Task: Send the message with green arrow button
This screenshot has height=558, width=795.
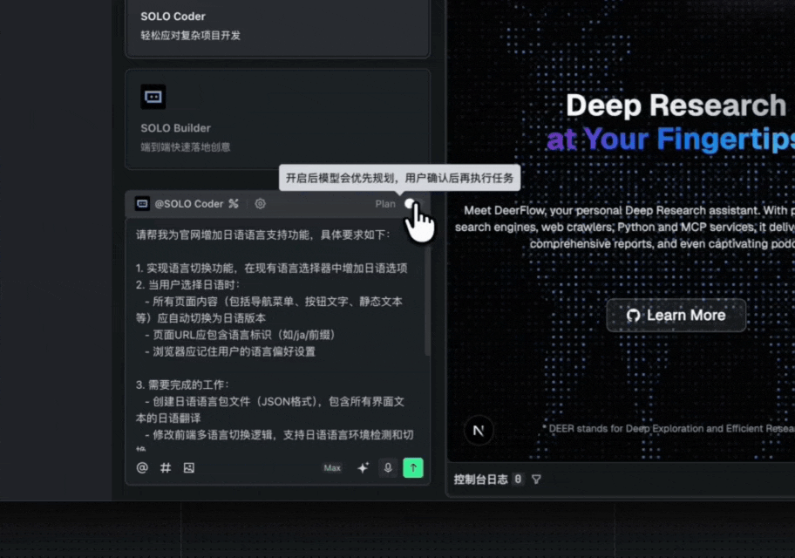Action: click(x=413, y=467)
